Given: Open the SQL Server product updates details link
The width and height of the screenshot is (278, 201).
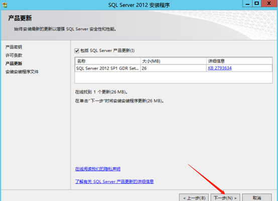Looking at the screenshot, I should [x=114, y=181].
